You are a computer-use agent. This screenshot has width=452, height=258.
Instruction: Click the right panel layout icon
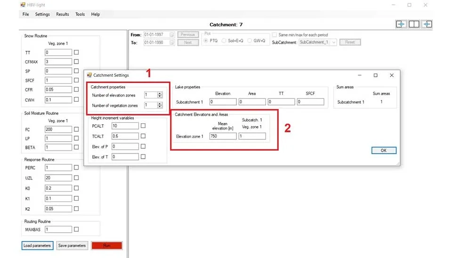pyautogui.click(x=427, y=24)
